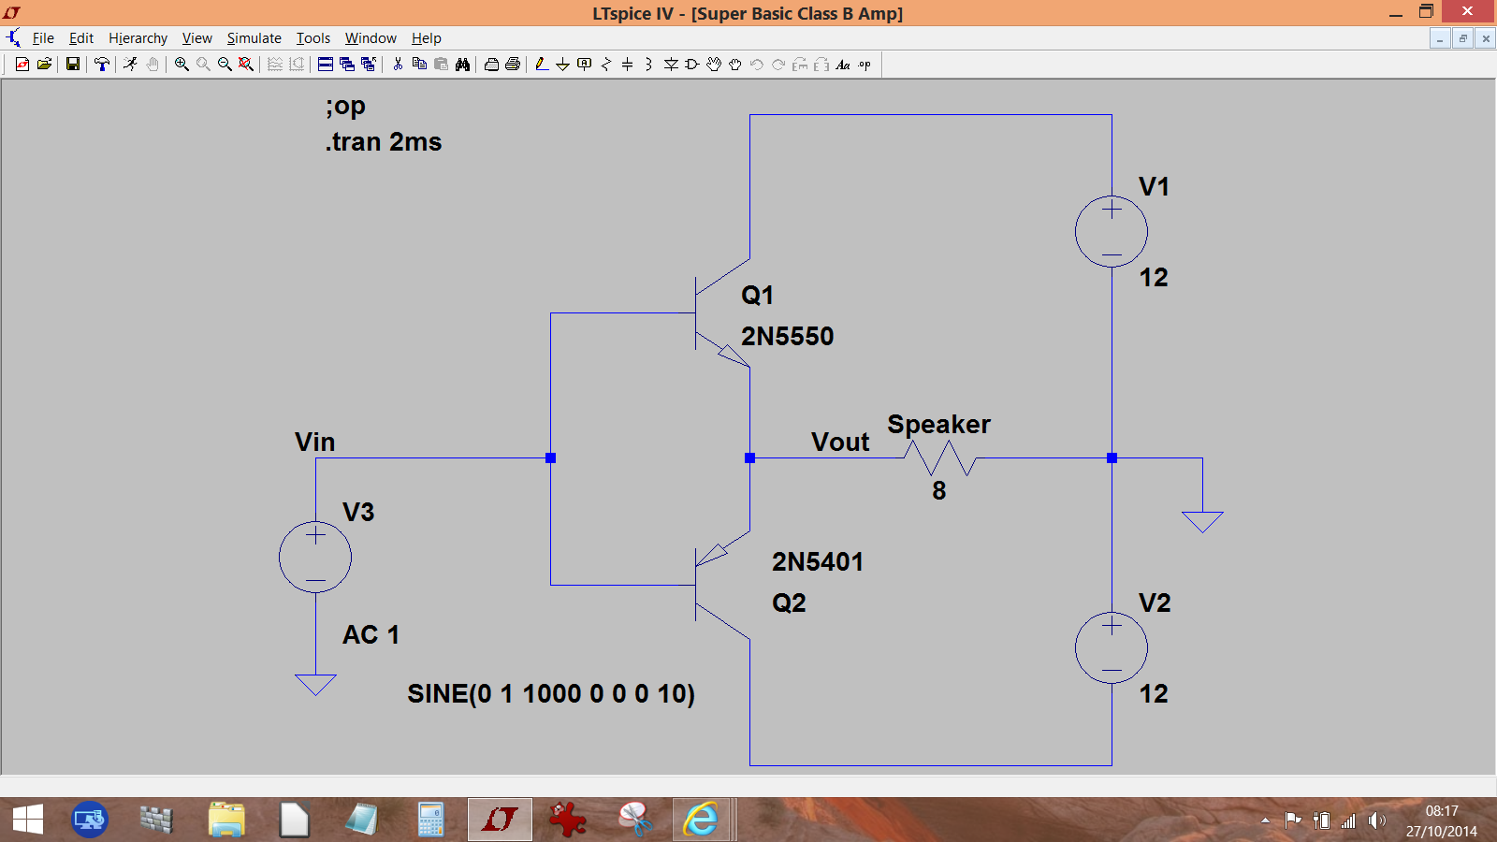Click the Q2 transistor label
The image size is (1497, 842).
click(x=789, y=603)
